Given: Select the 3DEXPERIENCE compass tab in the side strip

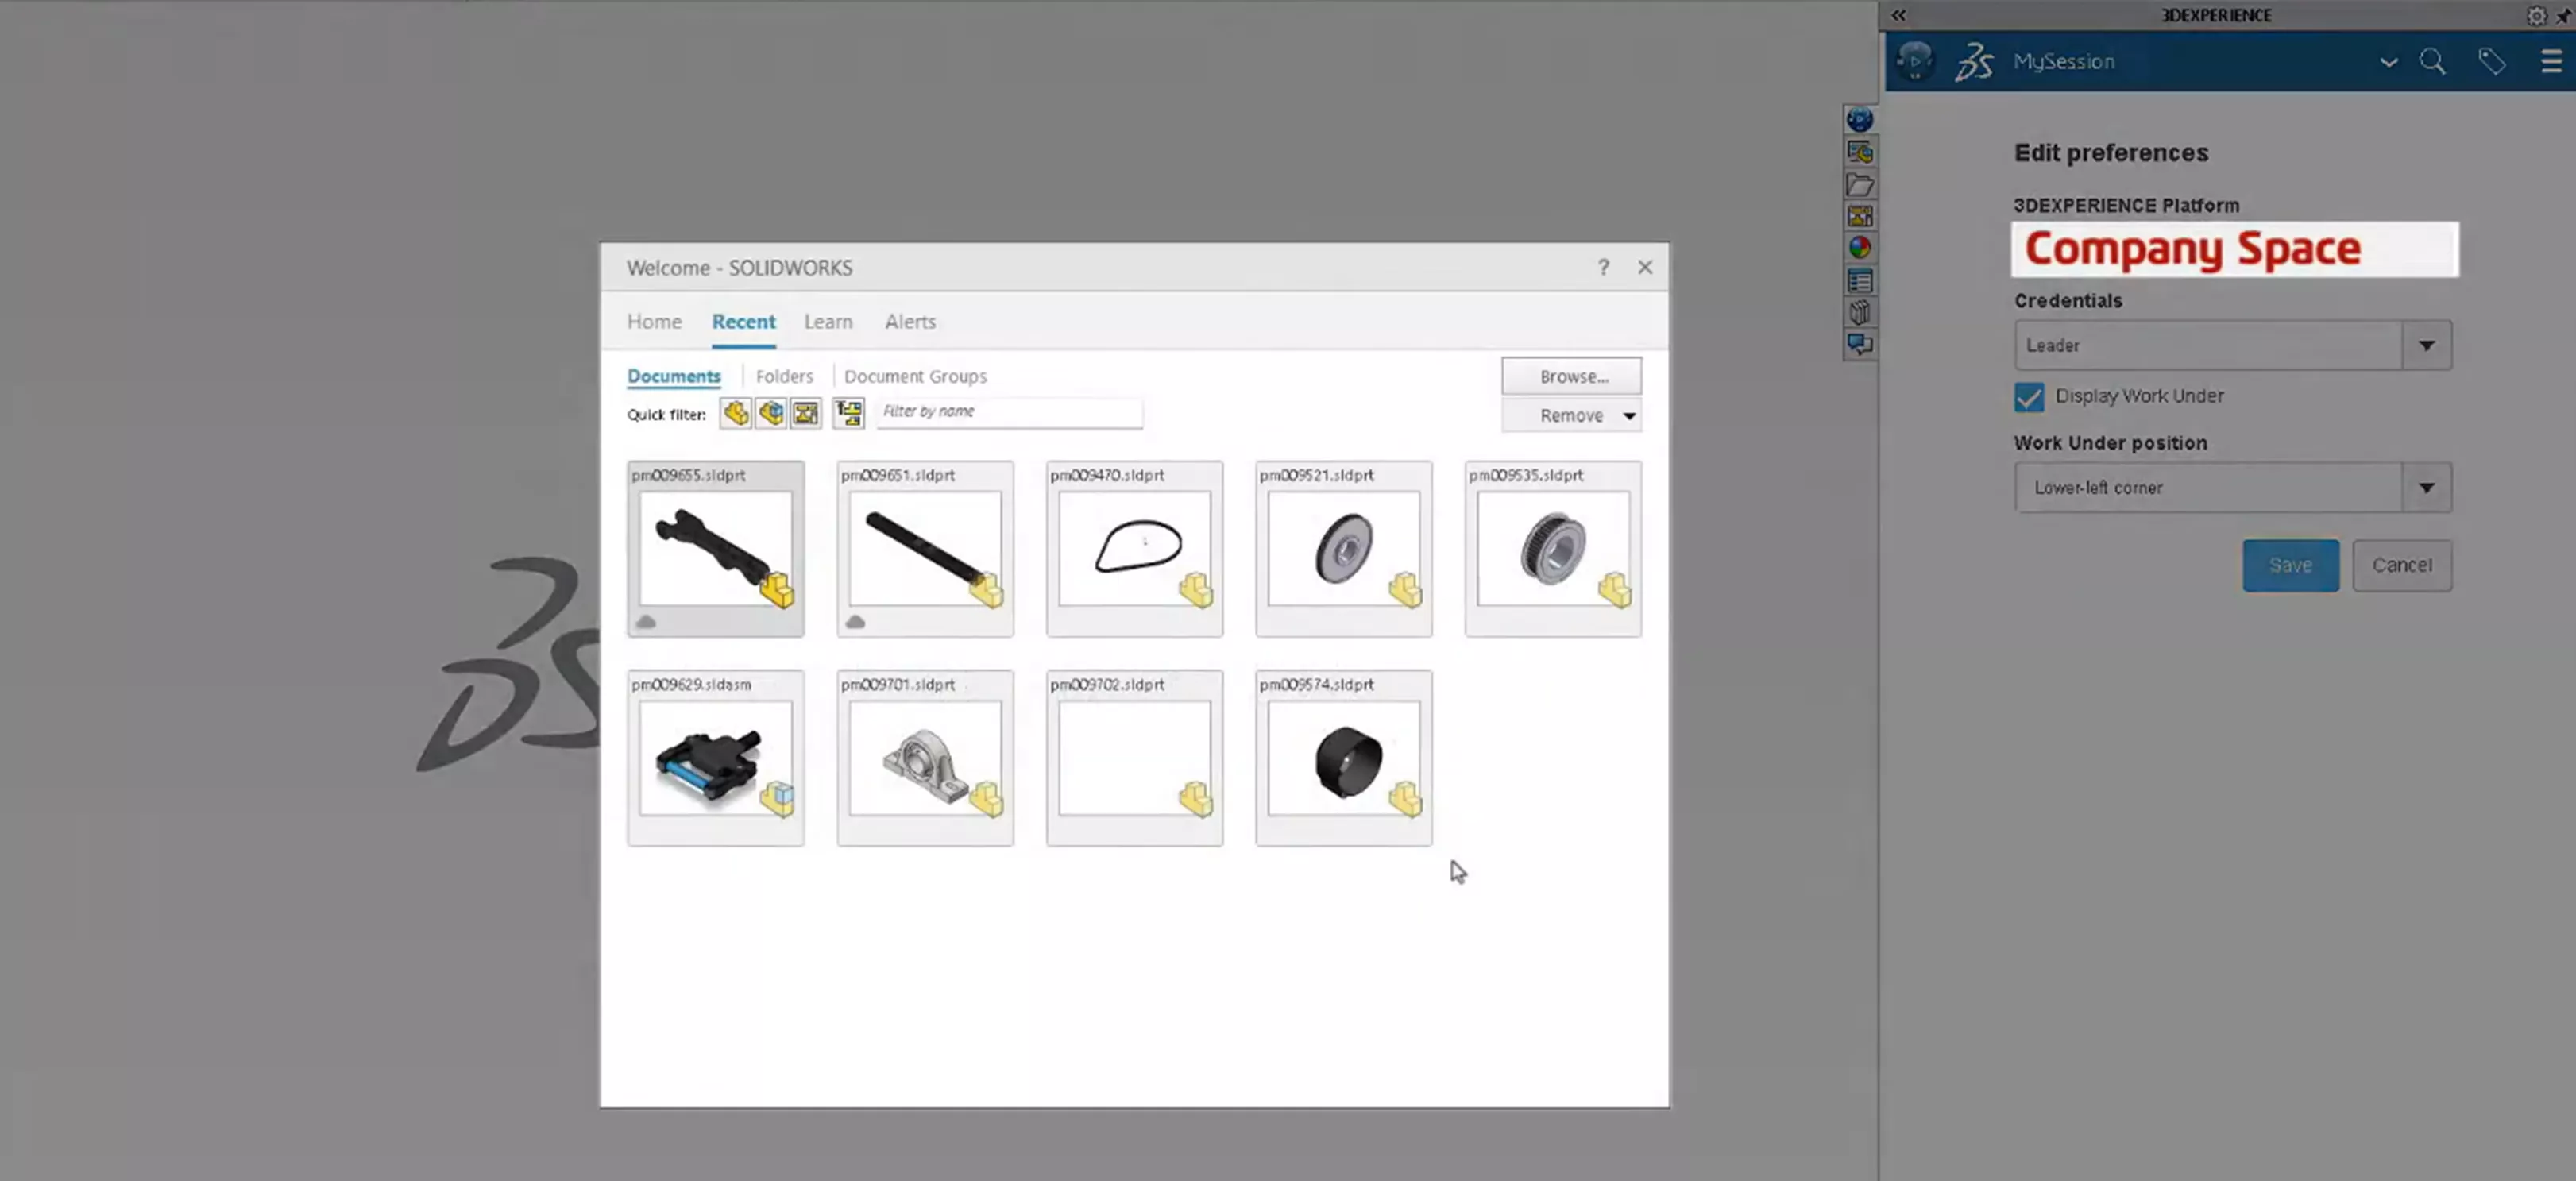Looking at the screenshot, I should 1859,120.
